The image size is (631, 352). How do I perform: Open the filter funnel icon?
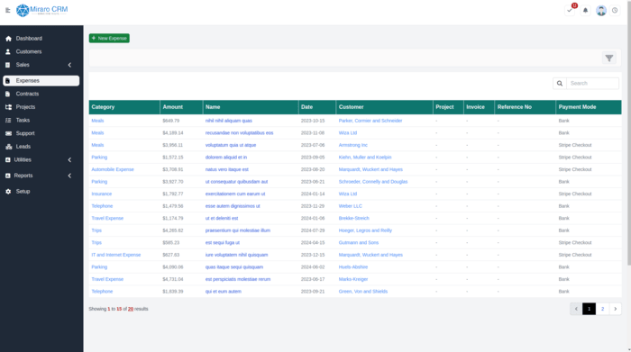[x=609, y=59]
